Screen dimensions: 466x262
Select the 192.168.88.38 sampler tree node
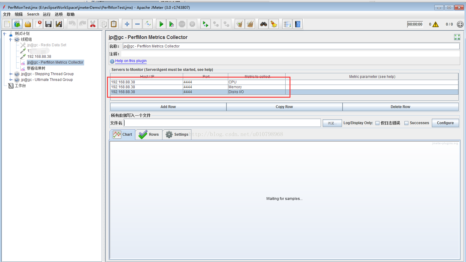coord(39,57)
